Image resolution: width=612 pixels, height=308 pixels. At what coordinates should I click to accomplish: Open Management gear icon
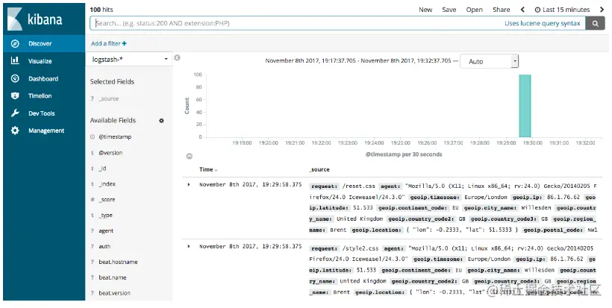[15, 131]
